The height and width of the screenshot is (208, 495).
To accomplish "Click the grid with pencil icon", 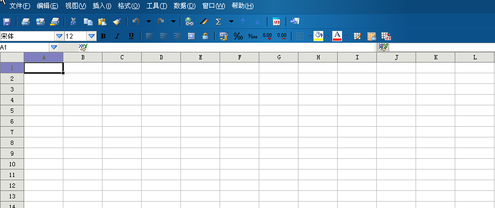I will [x=358, y=36].
